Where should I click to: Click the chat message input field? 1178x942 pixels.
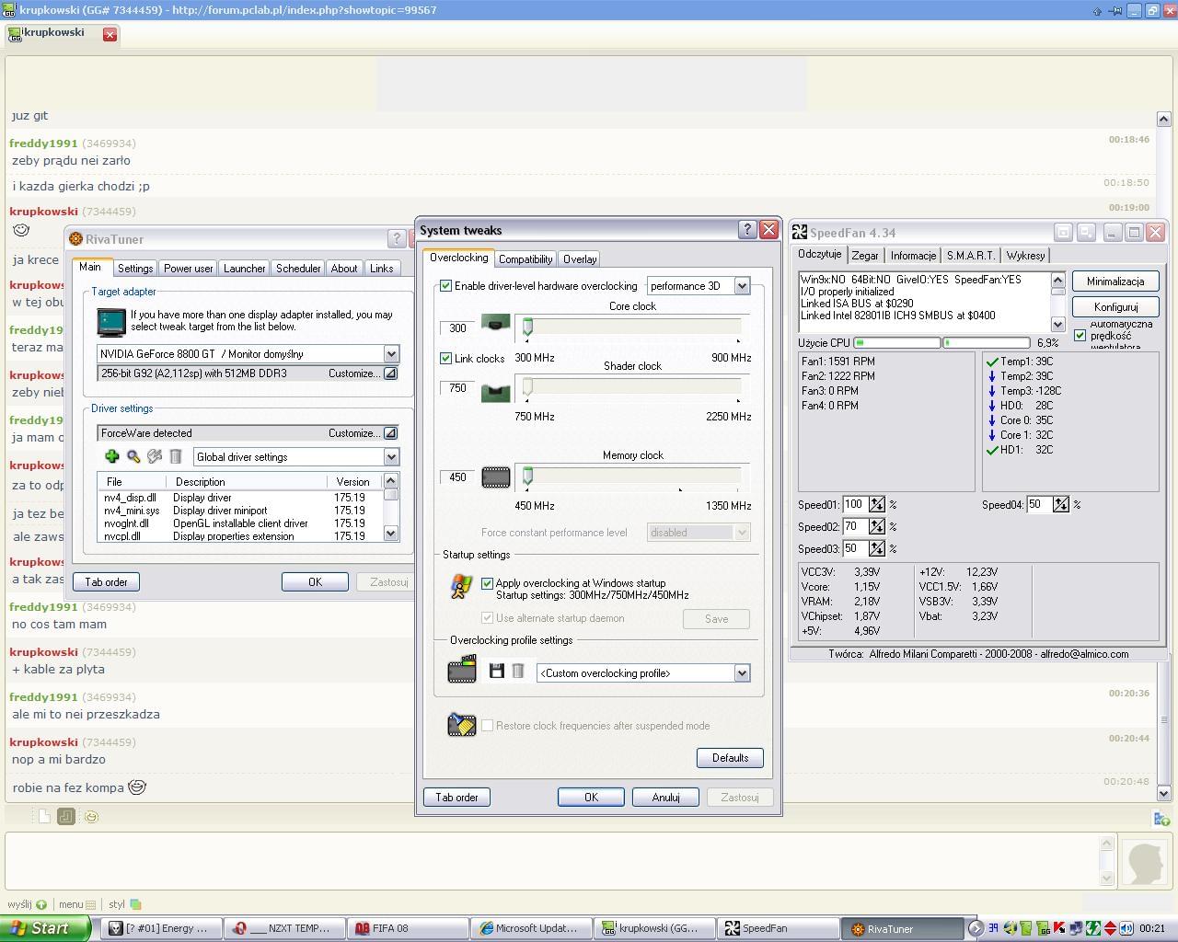point(552,860)
